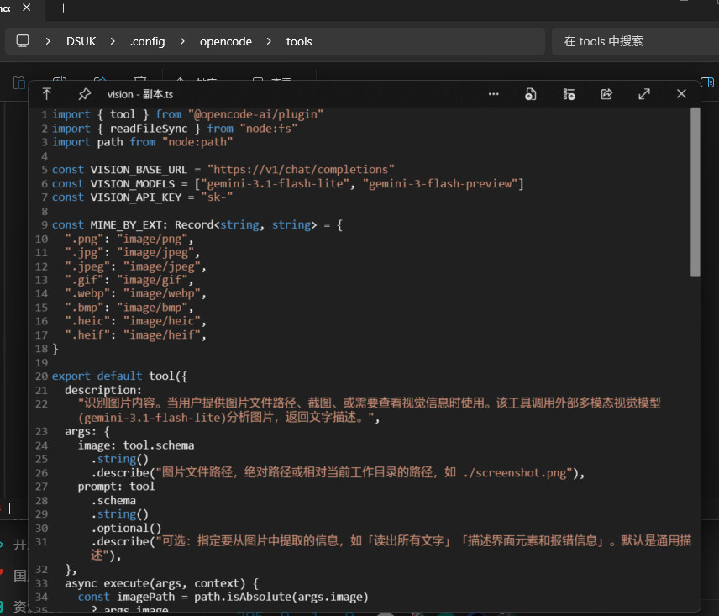Click "image/webp" value on line 14
Screen dimensions: 719x616
click(162, 293)
